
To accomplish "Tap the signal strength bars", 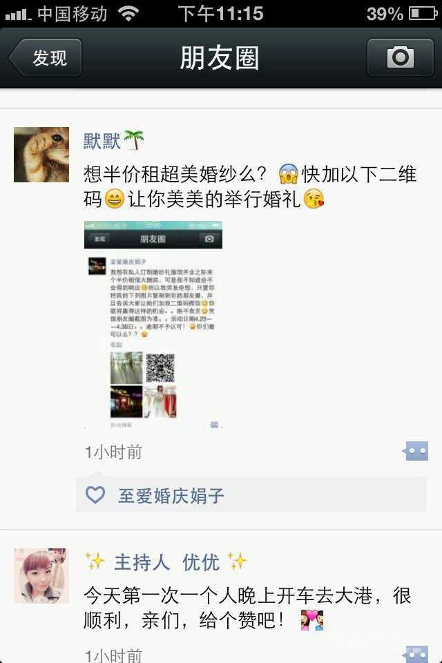I will (18, 16).
